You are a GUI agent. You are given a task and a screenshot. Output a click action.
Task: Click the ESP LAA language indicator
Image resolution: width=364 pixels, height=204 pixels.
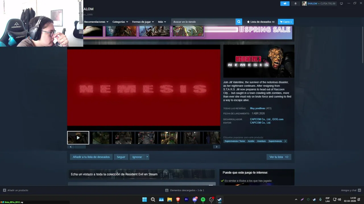coord(328,199)
